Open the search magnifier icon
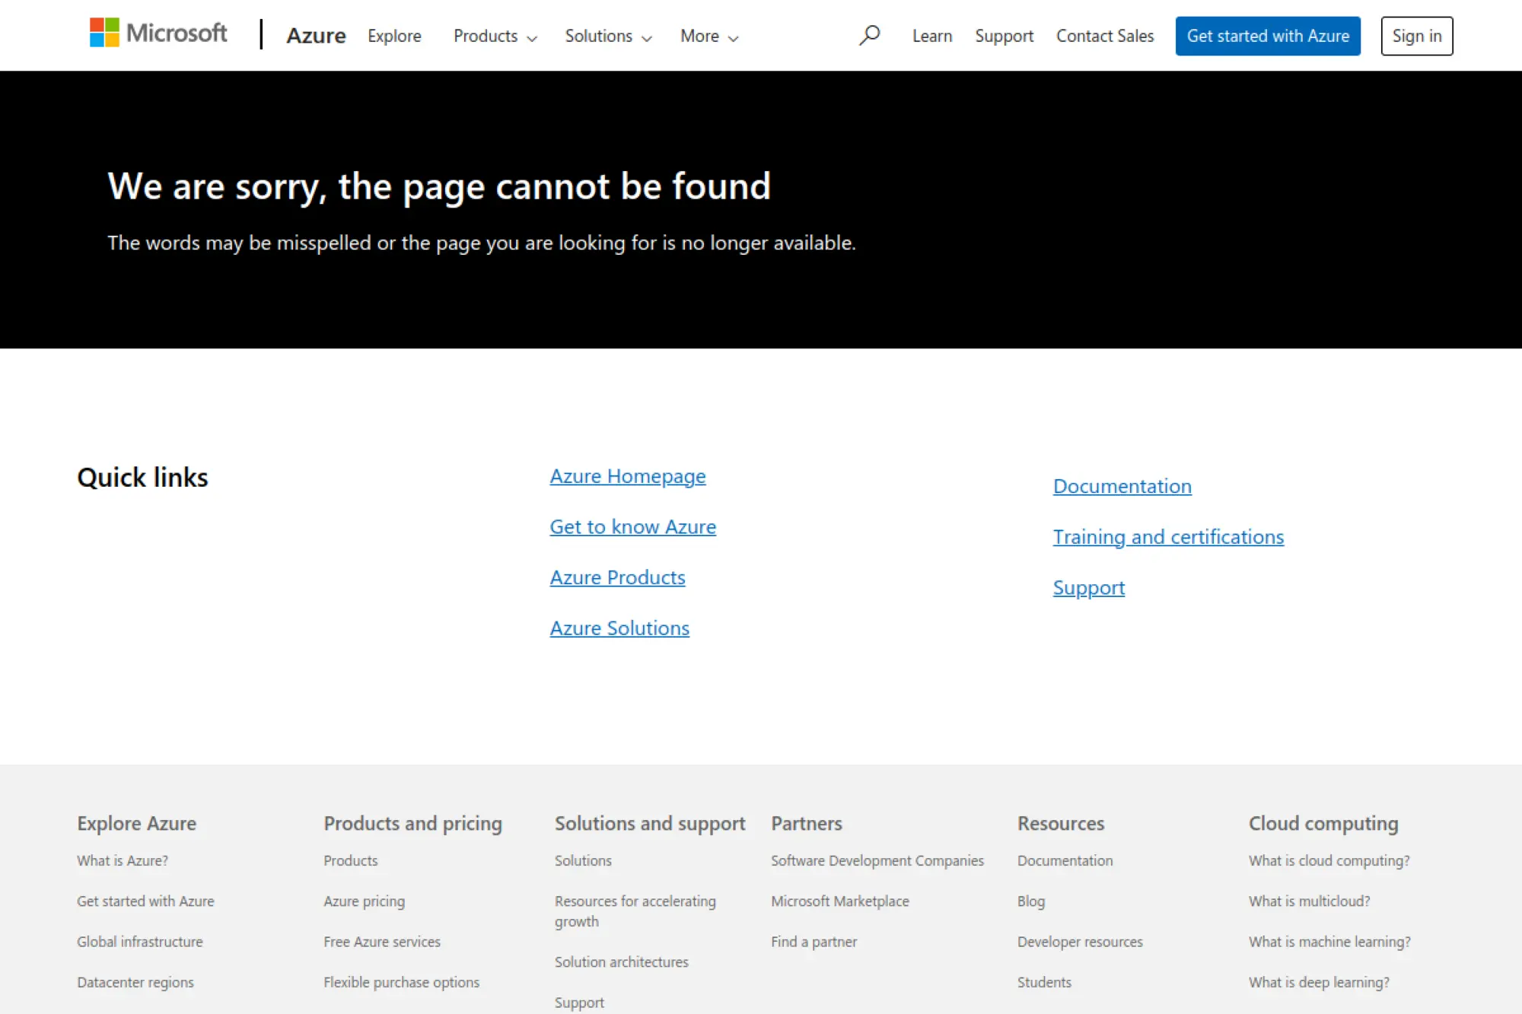The image size is (1522, 1014). tap(869, 35)
